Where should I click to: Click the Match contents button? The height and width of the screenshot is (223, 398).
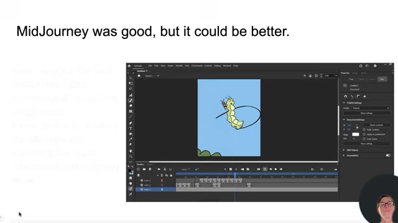click(376, 125)
